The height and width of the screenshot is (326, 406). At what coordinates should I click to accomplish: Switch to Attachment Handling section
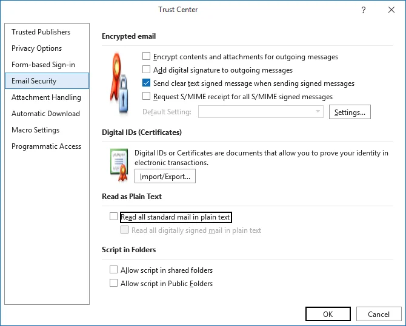(47, 97)
